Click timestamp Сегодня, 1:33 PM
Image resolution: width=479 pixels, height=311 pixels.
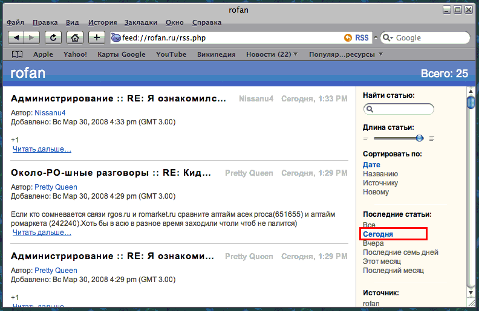click(314, 99)
